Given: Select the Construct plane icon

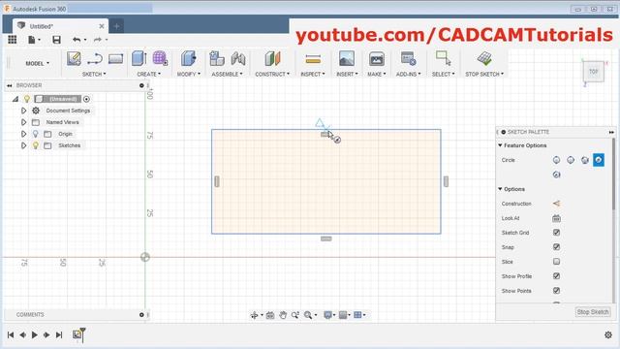Looking at the screenshot, I should (x=272, y=58).
